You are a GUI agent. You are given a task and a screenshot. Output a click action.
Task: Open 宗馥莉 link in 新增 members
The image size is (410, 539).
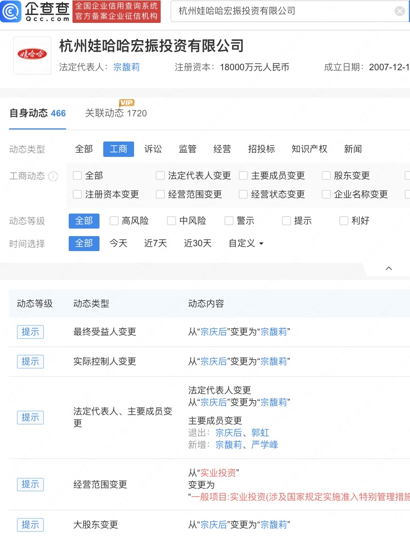[x=229, y=445]
